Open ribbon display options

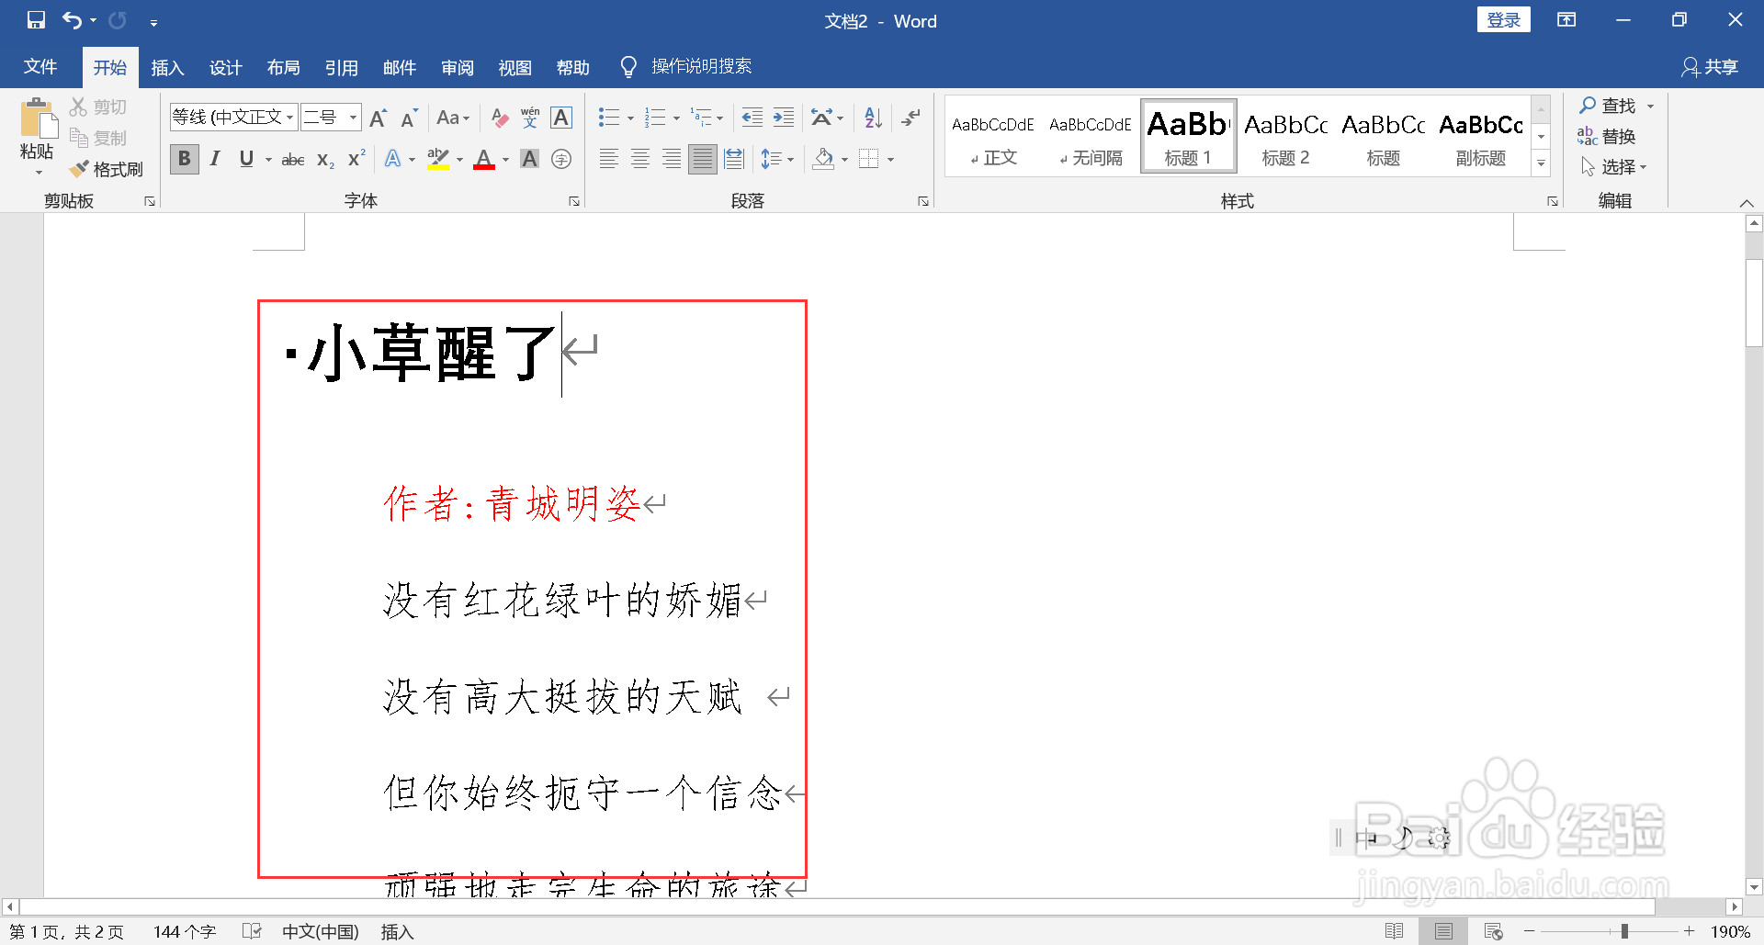[x=1566, y=20]
